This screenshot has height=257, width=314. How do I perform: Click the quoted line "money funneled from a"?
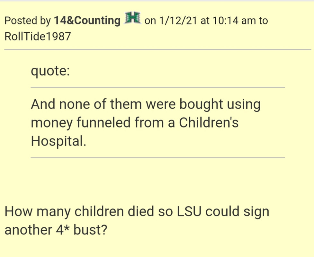click(103, 123)
